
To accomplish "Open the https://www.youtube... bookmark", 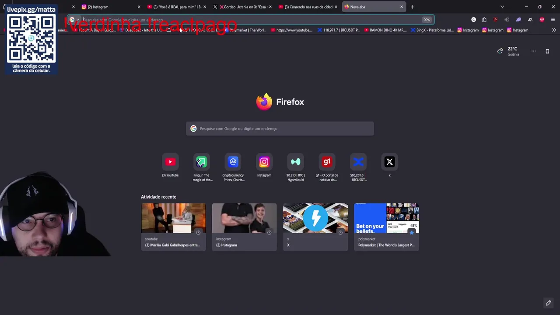I will click(291, 30).
